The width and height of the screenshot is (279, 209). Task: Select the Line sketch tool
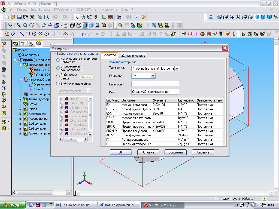(x=21, y=34)
